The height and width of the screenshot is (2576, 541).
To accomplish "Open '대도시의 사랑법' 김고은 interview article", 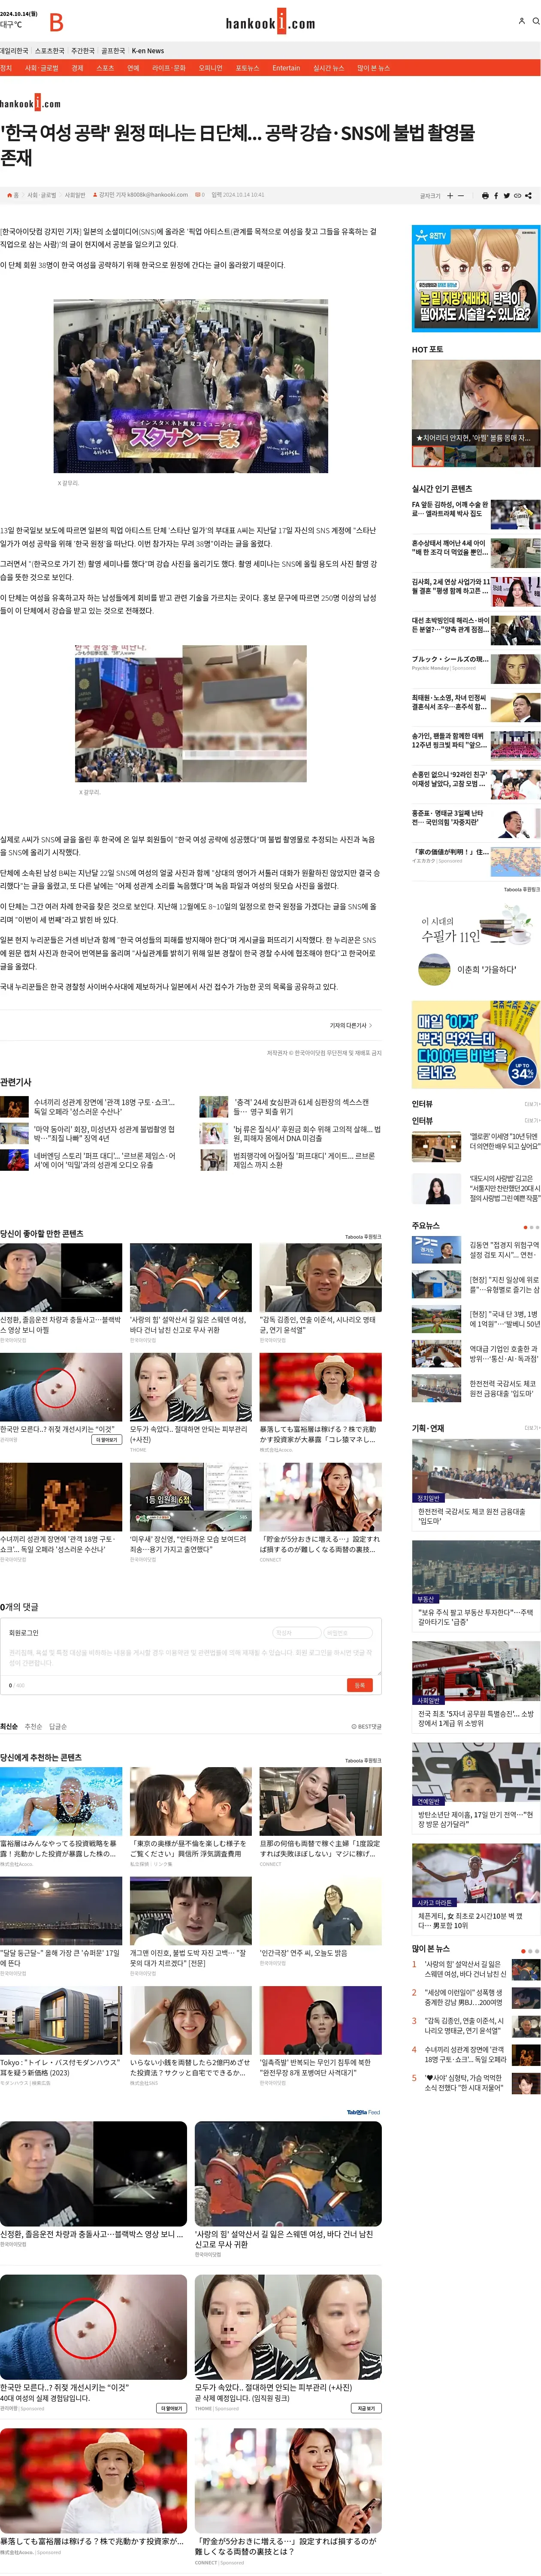I will point(476,1188).
